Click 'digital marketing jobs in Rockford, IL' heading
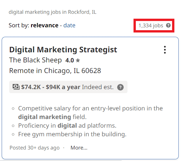 point(53,12)
